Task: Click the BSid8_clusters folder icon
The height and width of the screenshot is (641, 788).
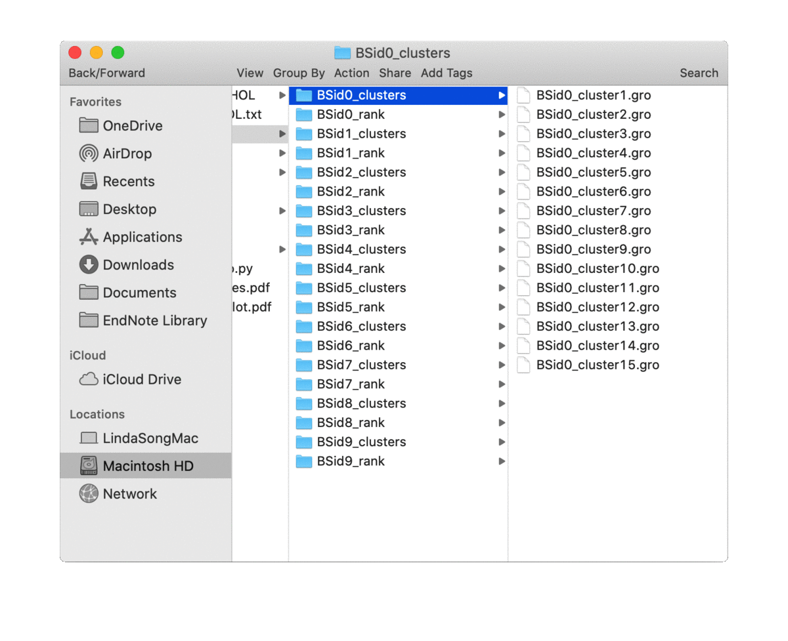Action: pos(303,403)
